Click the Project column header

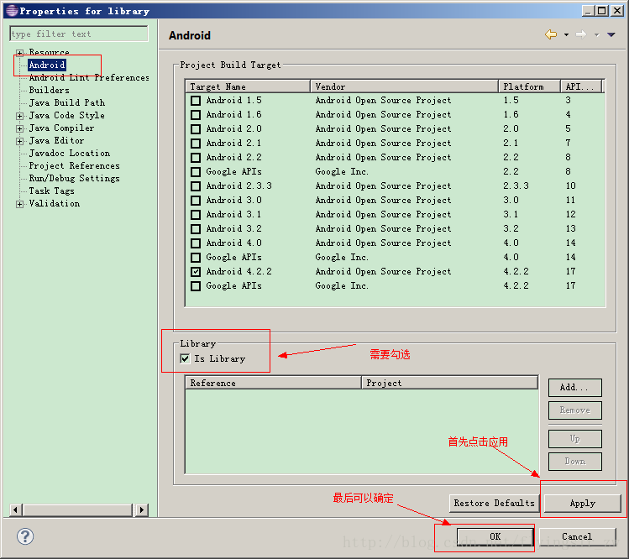point(449,383)
